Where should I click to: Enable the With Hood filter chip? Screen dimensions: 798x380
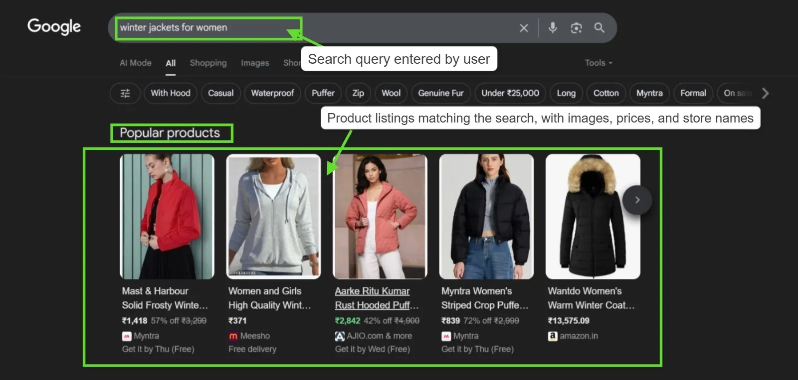tap(171, 93)
